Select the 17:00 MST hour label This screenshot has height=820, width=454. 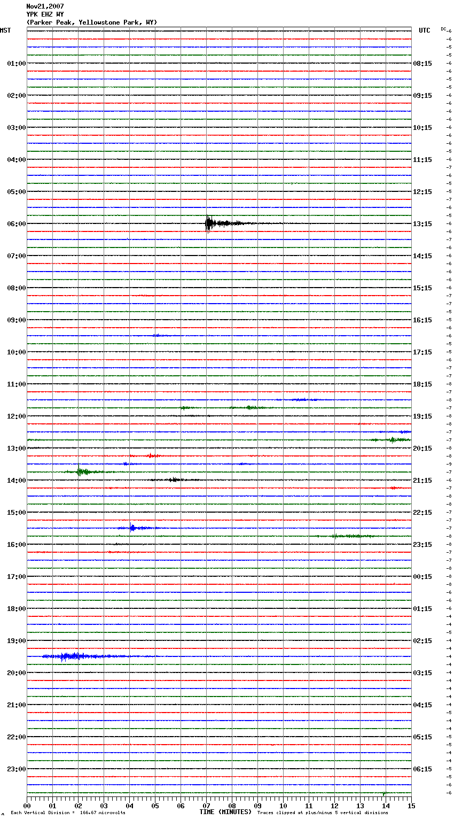[x=17, y=577]
